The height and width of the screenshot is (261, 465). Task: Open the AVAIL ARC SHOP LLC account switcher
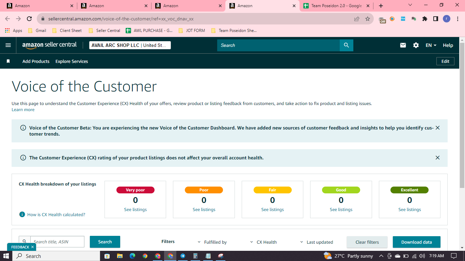point(130,45)
